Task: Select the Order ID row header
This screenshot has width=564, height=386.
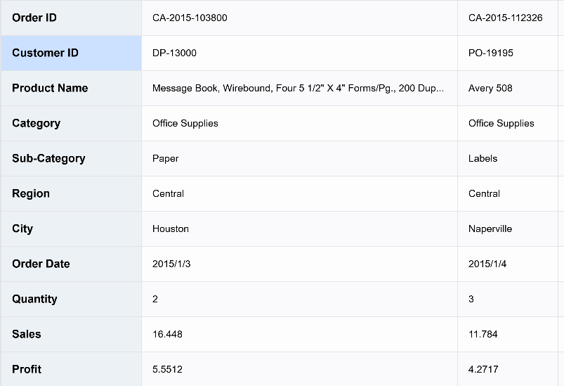Action: pos(70,18)
